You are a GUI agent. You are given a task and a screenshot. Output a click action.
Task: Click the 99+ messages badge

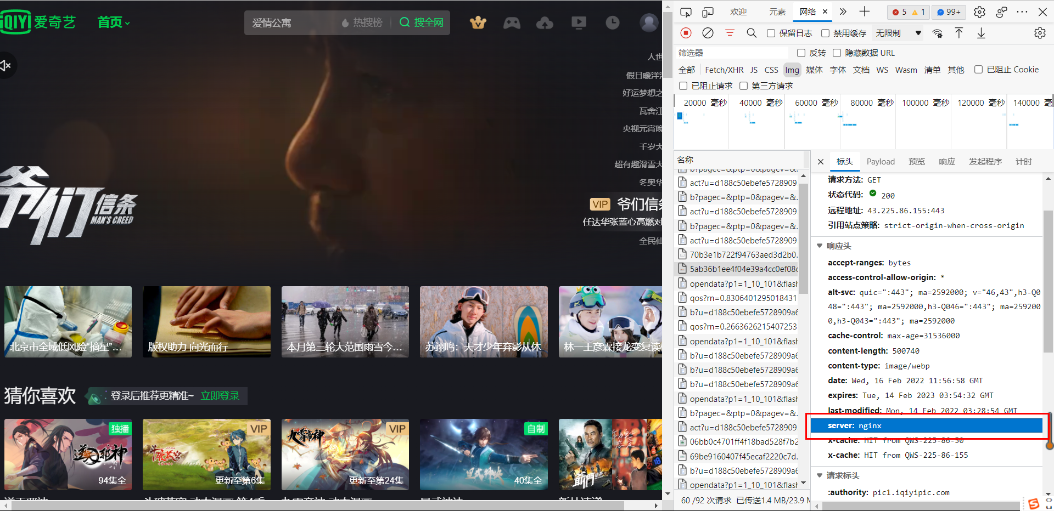coord(949,12)
